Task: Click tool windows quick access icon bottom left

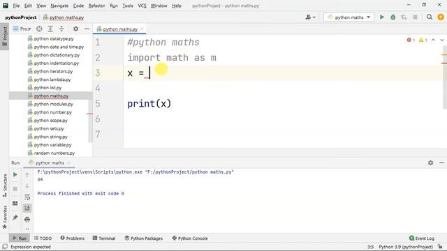Action: [5, 246]
